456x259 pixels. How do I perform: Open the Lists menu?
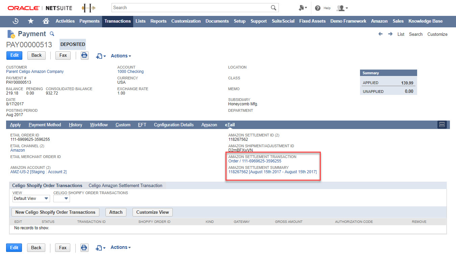tap(141, 21)
